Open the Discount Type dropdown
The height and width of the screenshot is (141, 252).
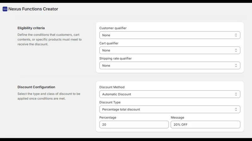[170, 109]
